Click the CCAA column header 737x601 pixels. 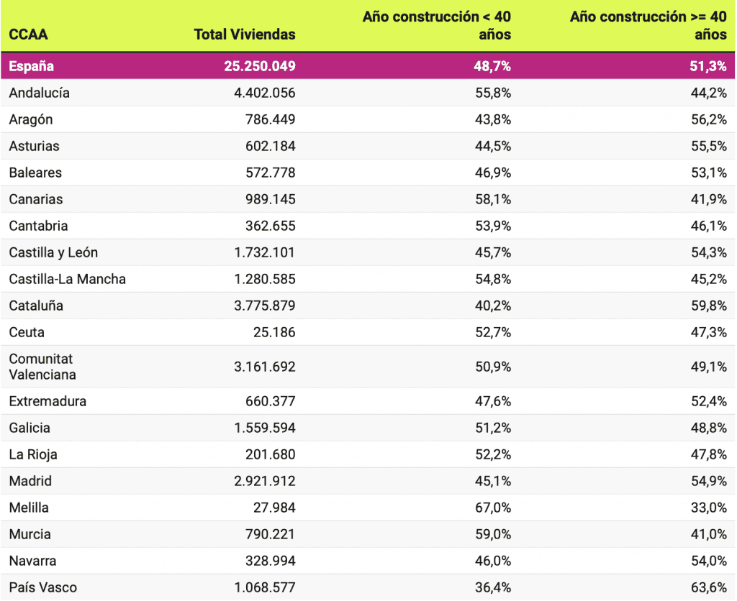(x=29, y=35)
